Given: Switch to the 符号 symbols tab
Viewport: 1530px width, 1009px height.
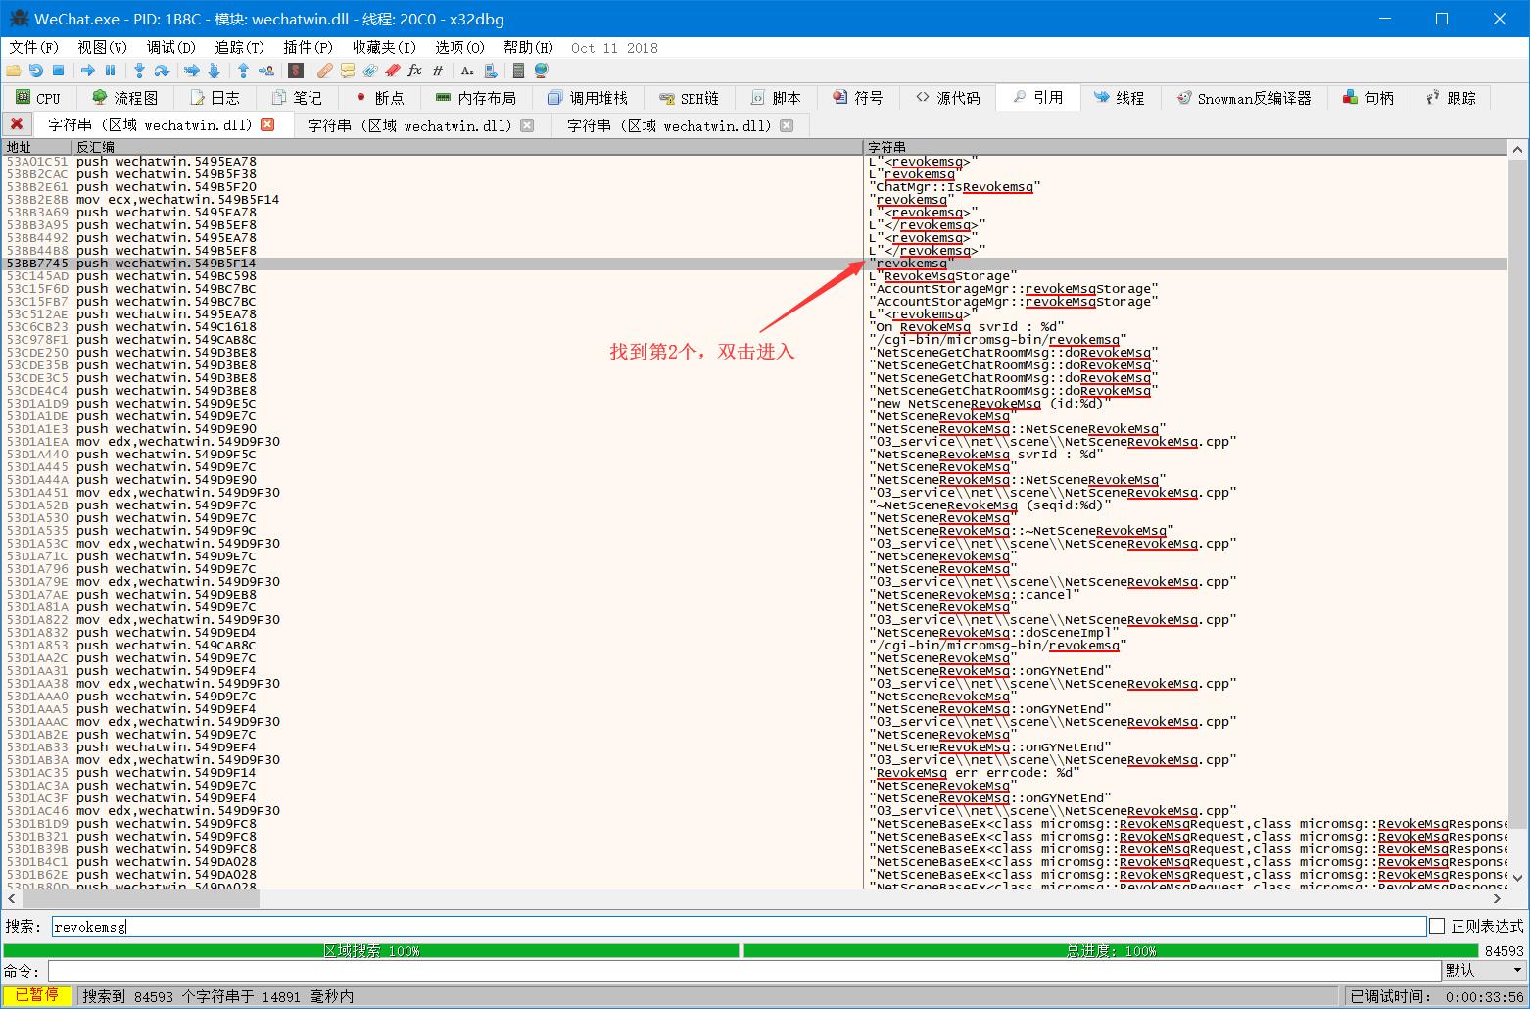Looking at the screenshot, I should [858, 98].
